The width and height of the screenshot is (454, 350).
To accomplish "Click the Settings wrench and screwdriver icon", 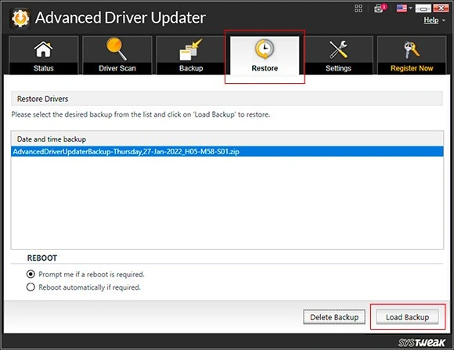I will pos(338,49).
